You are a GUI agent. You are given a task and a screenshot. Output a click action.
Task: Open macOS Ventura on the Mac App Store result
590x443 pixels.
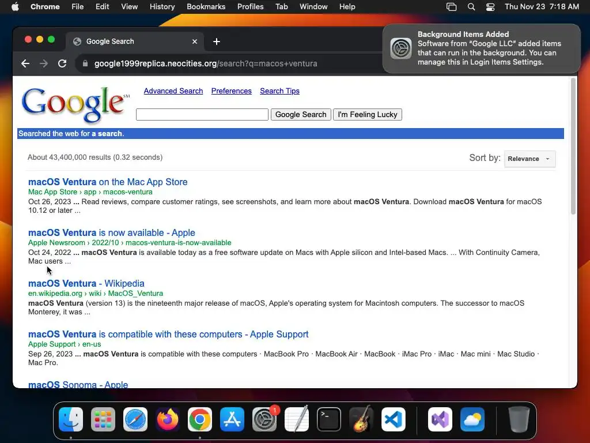pyautogui.click(x=108, y=182)
